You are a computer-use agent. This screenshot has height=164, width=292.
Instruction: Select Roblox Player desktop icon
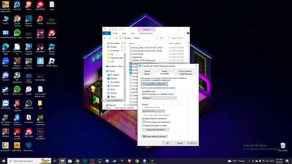[x=52, y=62]
